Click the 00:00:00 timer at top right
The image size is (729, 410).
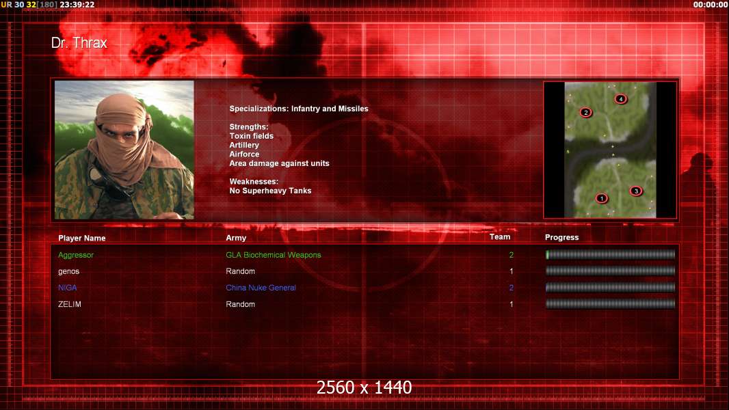pos(711,5)
